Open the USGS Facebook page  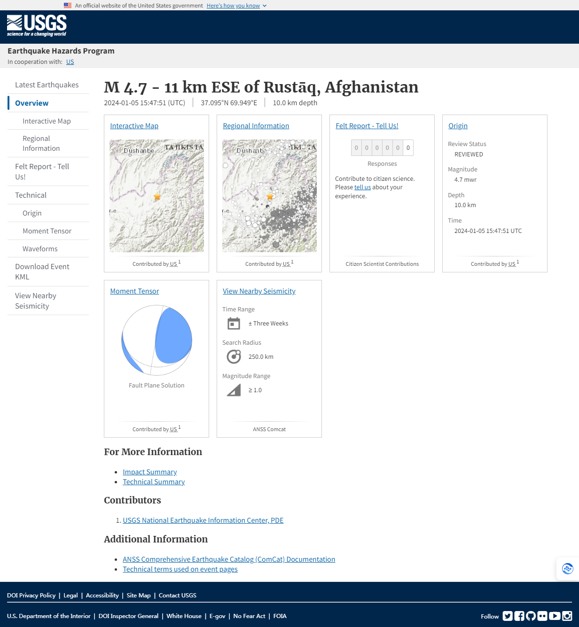[x=519, y=616]
